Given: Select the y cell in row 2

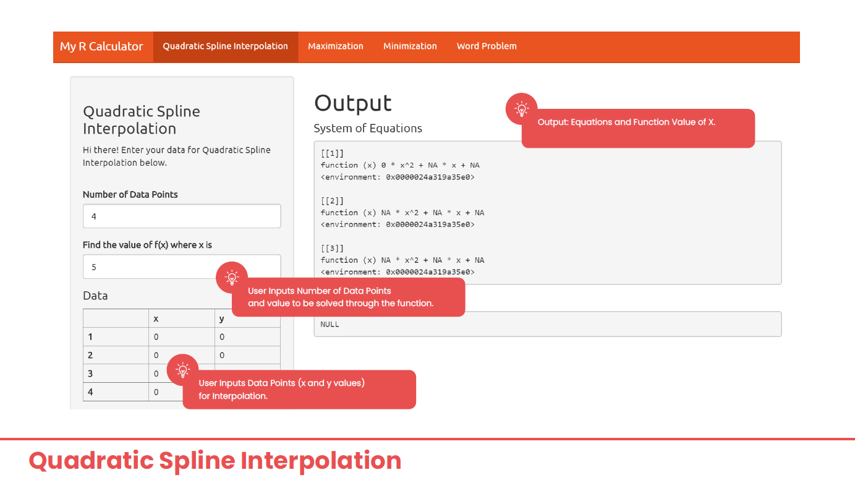Looking at the screenshot, I should coord(247,355).
